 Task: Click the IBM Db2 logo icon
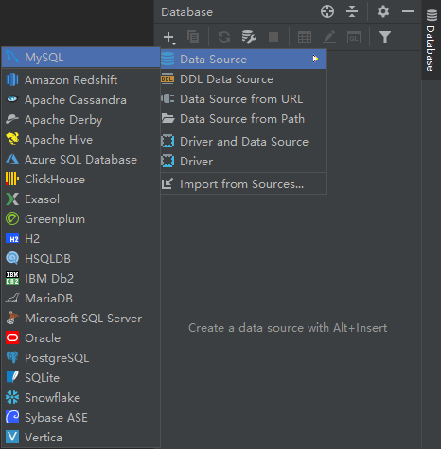[12, 278]
